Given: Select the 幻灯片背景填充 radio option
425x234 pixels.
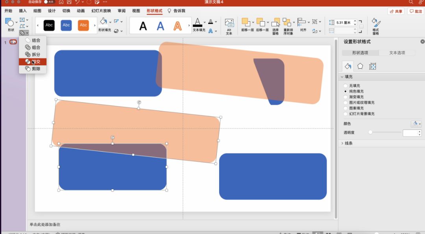Looking at the screenshot, I should [346, 114].
